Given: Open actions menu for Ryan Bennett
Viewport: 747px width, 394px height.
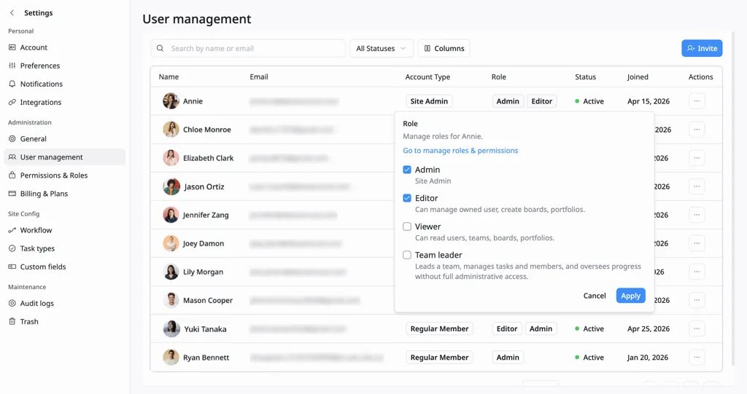Looking at the screenshot, I should pos(697,358).
